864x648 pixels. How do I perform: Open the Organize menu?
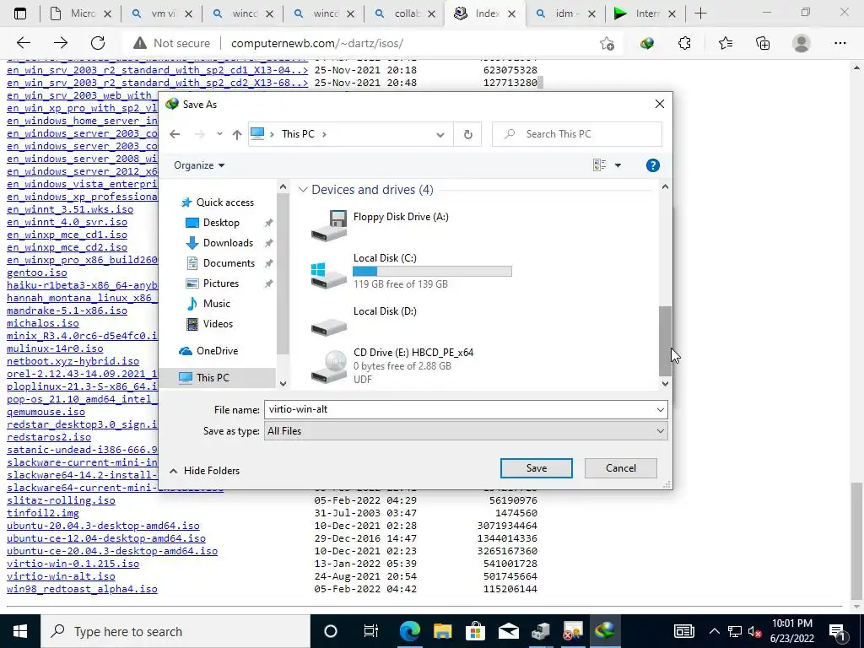pyautogui.click(x=199, y=165)
